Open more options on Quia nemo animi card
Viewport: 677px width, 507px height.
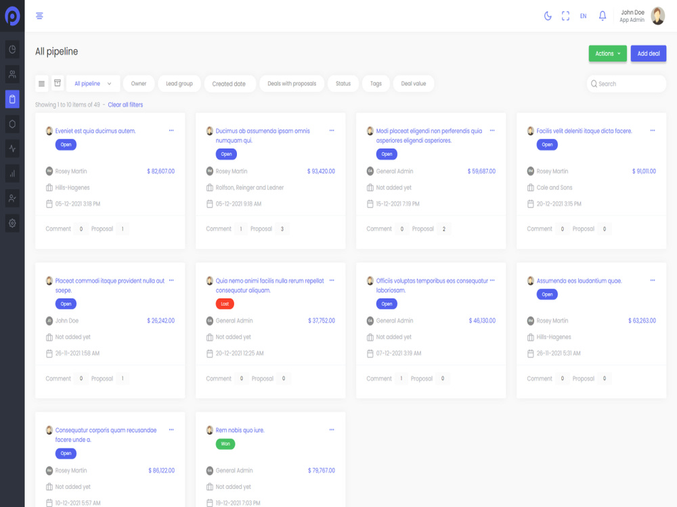click(x=332, y=281)
